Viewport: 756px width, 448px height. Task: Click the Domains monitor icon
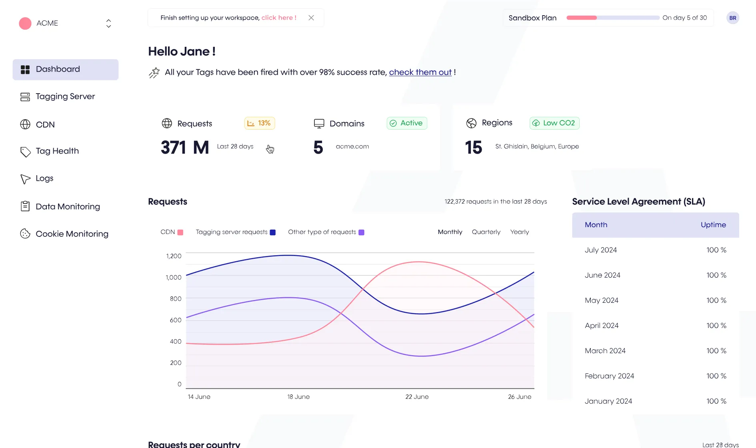(319, 124)
